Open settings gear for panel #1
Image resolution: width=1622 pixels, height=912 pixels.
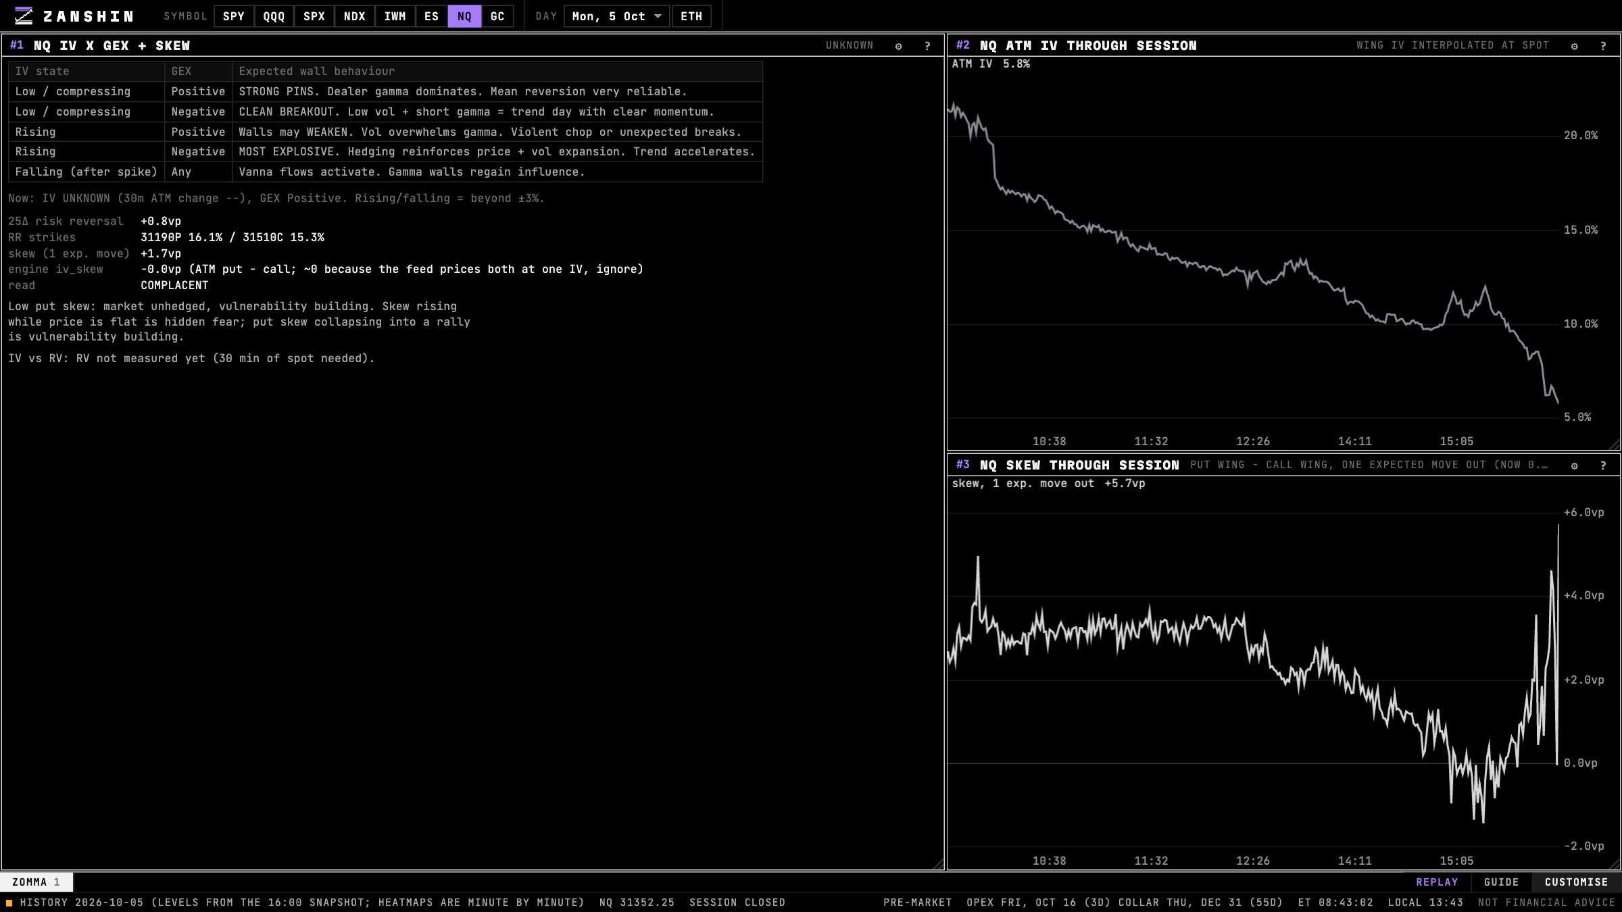898,46
